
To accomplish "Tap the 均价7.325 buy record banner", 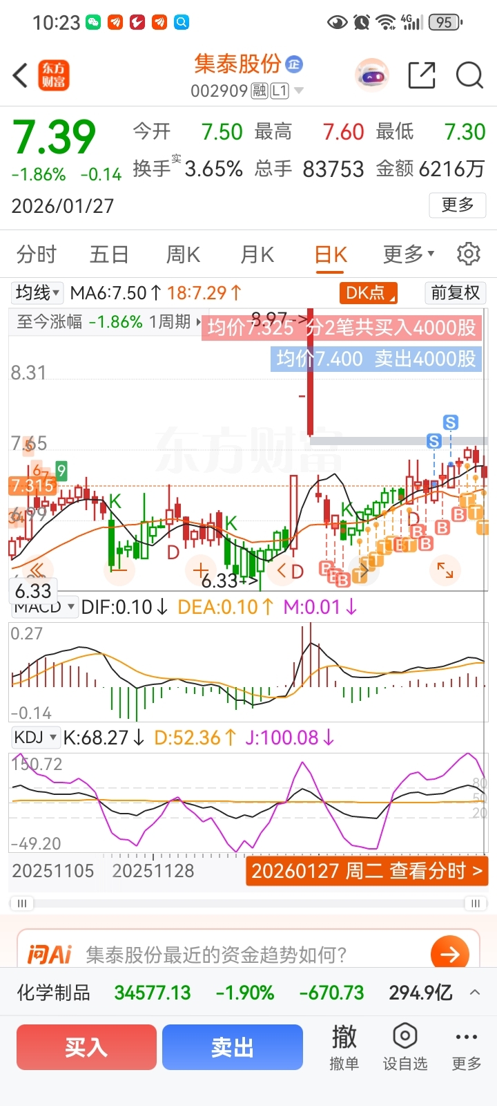I will [342, 328].
